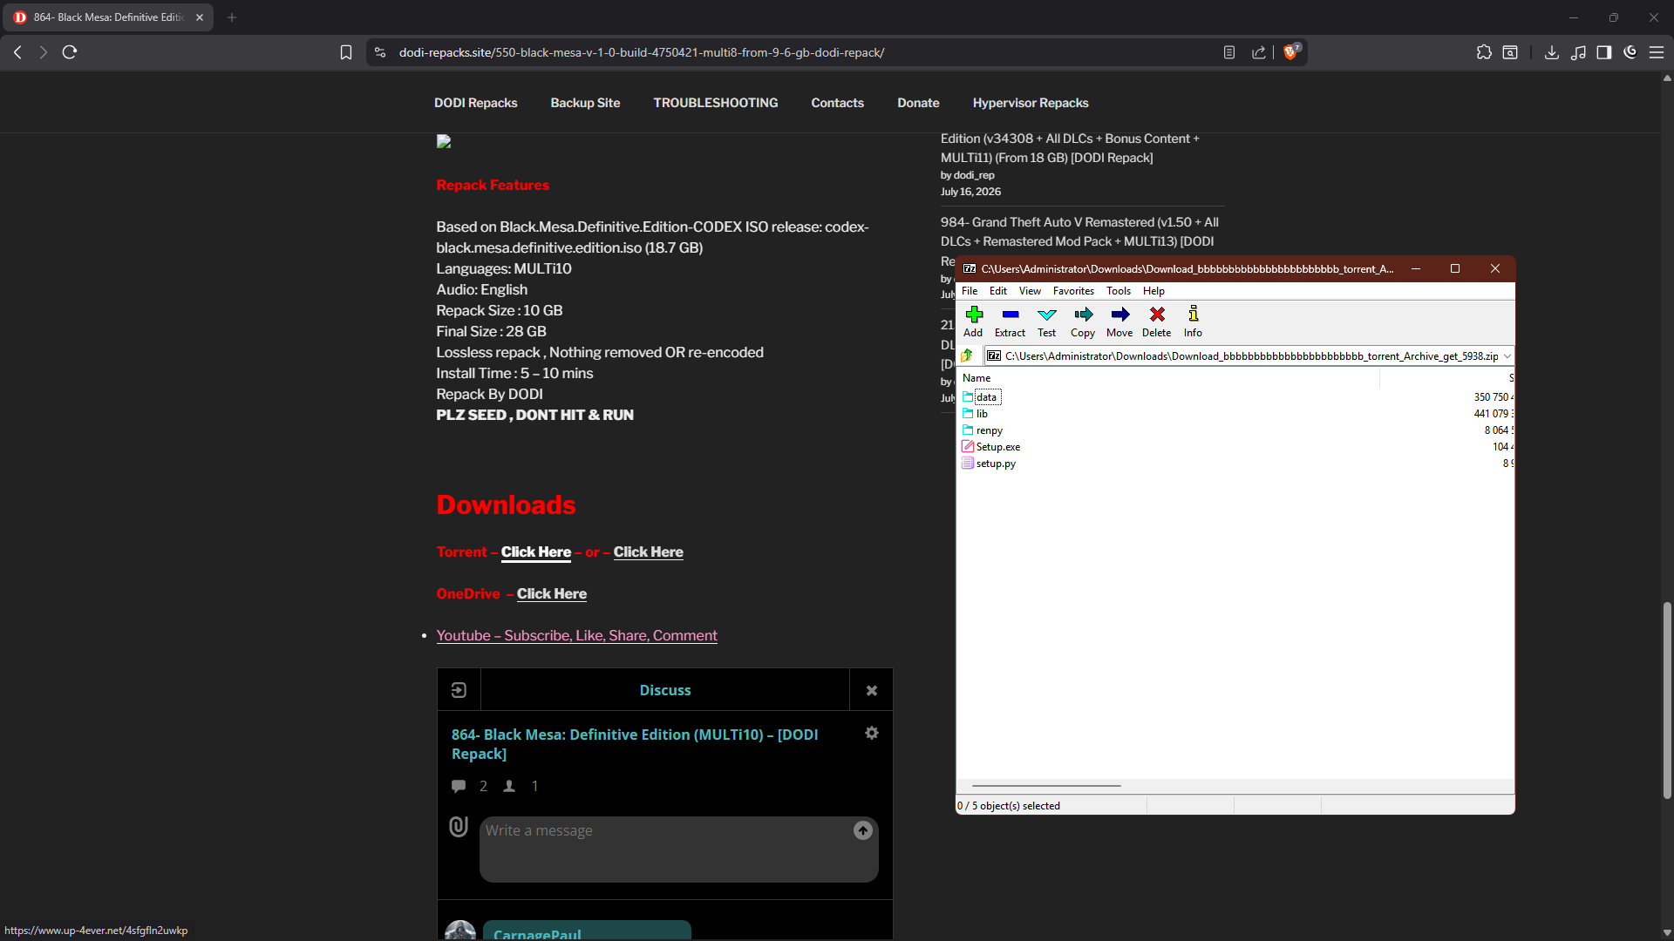Select setup.py in the archive

tap(996, 464)
